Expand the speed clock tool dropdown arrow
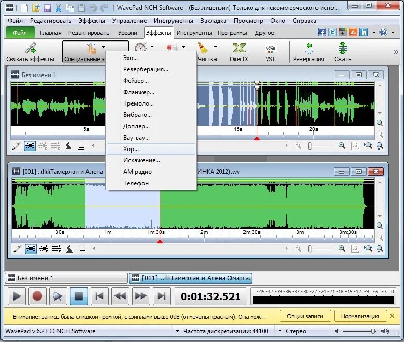This screenshot has width=404, height=342. 152,47
